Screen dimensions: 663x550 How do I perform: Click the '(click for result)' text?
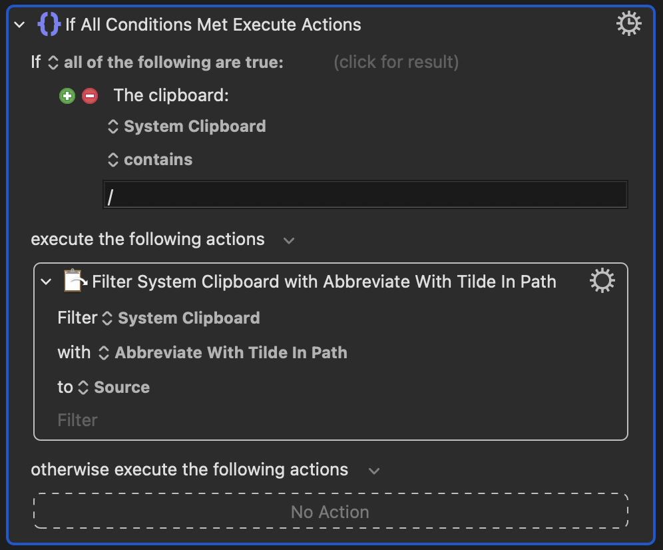click(396, 62)
